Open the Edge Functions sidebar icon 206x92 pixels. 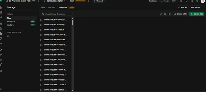click(x=1, y=38)
